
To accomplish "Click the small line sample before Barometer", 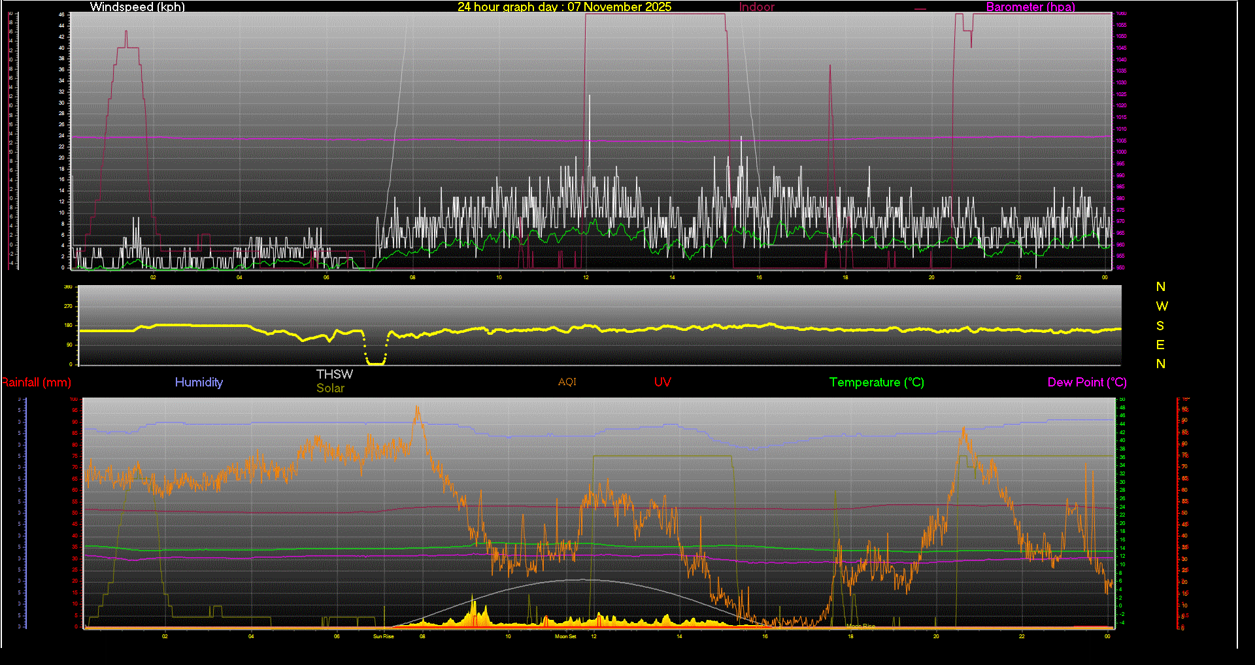I will [x=920, y=9].
